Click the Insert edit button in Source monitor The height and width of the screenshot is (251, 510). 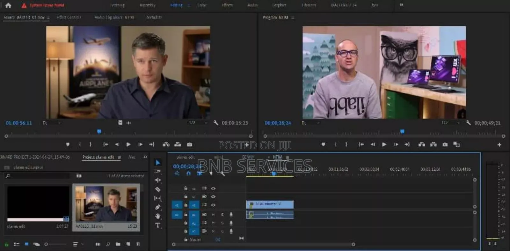[x=166, y=144]
